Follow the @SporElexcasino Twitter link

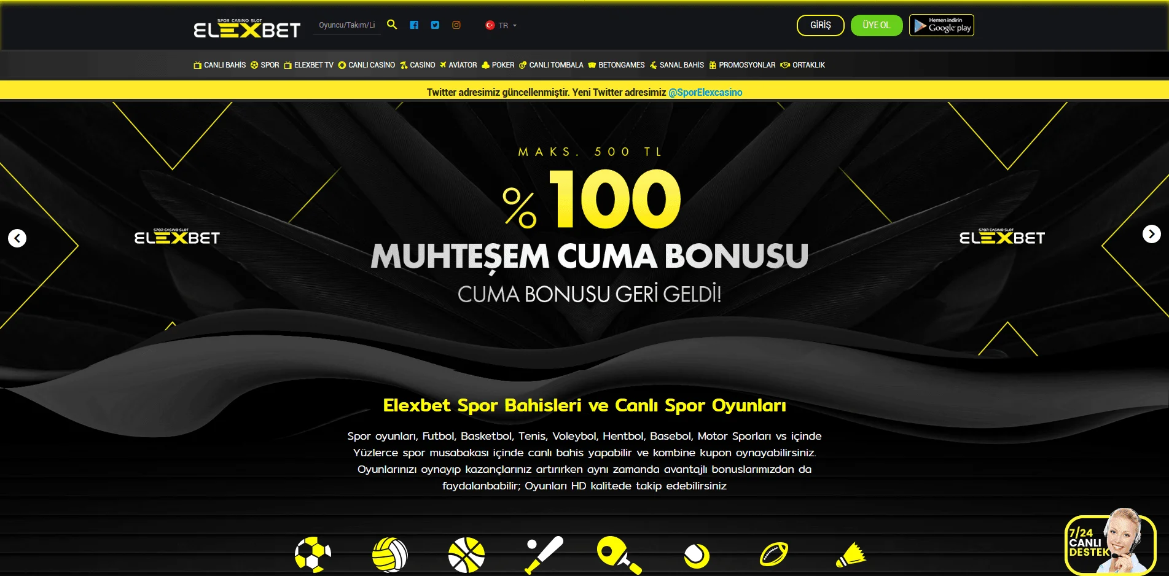pyautogui.click(x=705, y=92)
